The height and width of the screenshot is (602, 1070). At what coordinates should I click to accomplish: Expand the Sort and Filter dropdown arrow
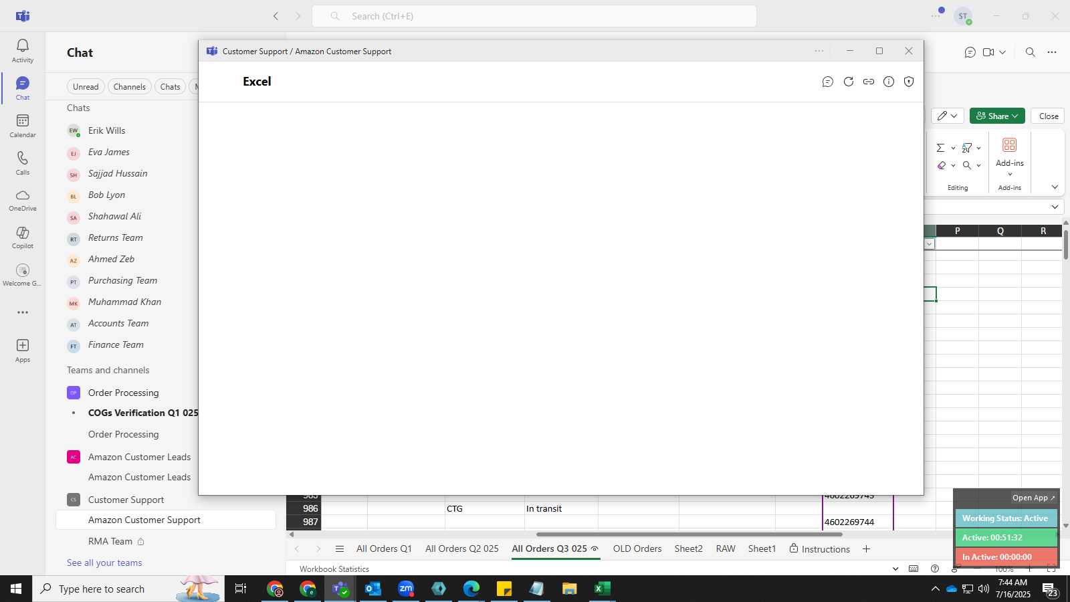tap(978, 148)
